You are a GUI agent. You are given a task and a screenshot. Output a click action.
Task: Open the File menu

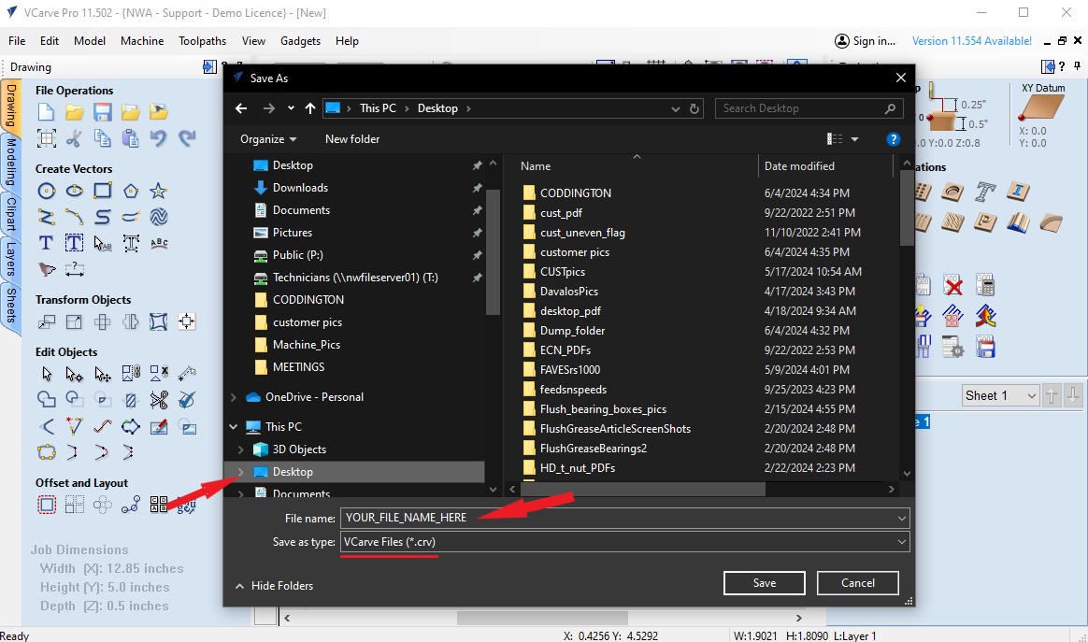[x=17, y=41]
